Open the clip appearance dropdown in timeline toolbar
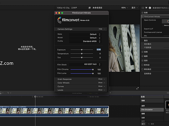169x126 pixels. [x=2, y=93]
